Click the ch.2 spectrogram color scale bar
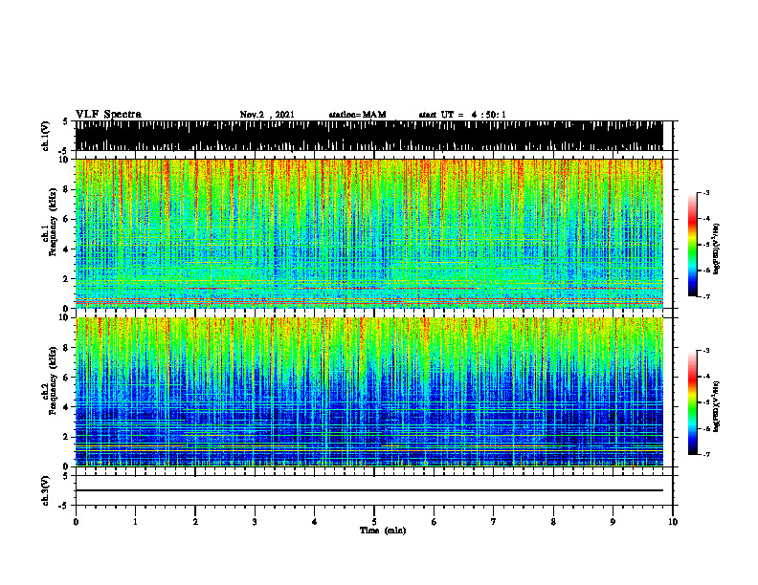Viewport: 758px width, 585px height. point(693,402)
